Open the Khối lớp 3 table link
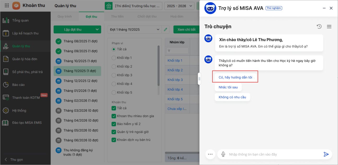The image size is (338, 165). [175, 80]
